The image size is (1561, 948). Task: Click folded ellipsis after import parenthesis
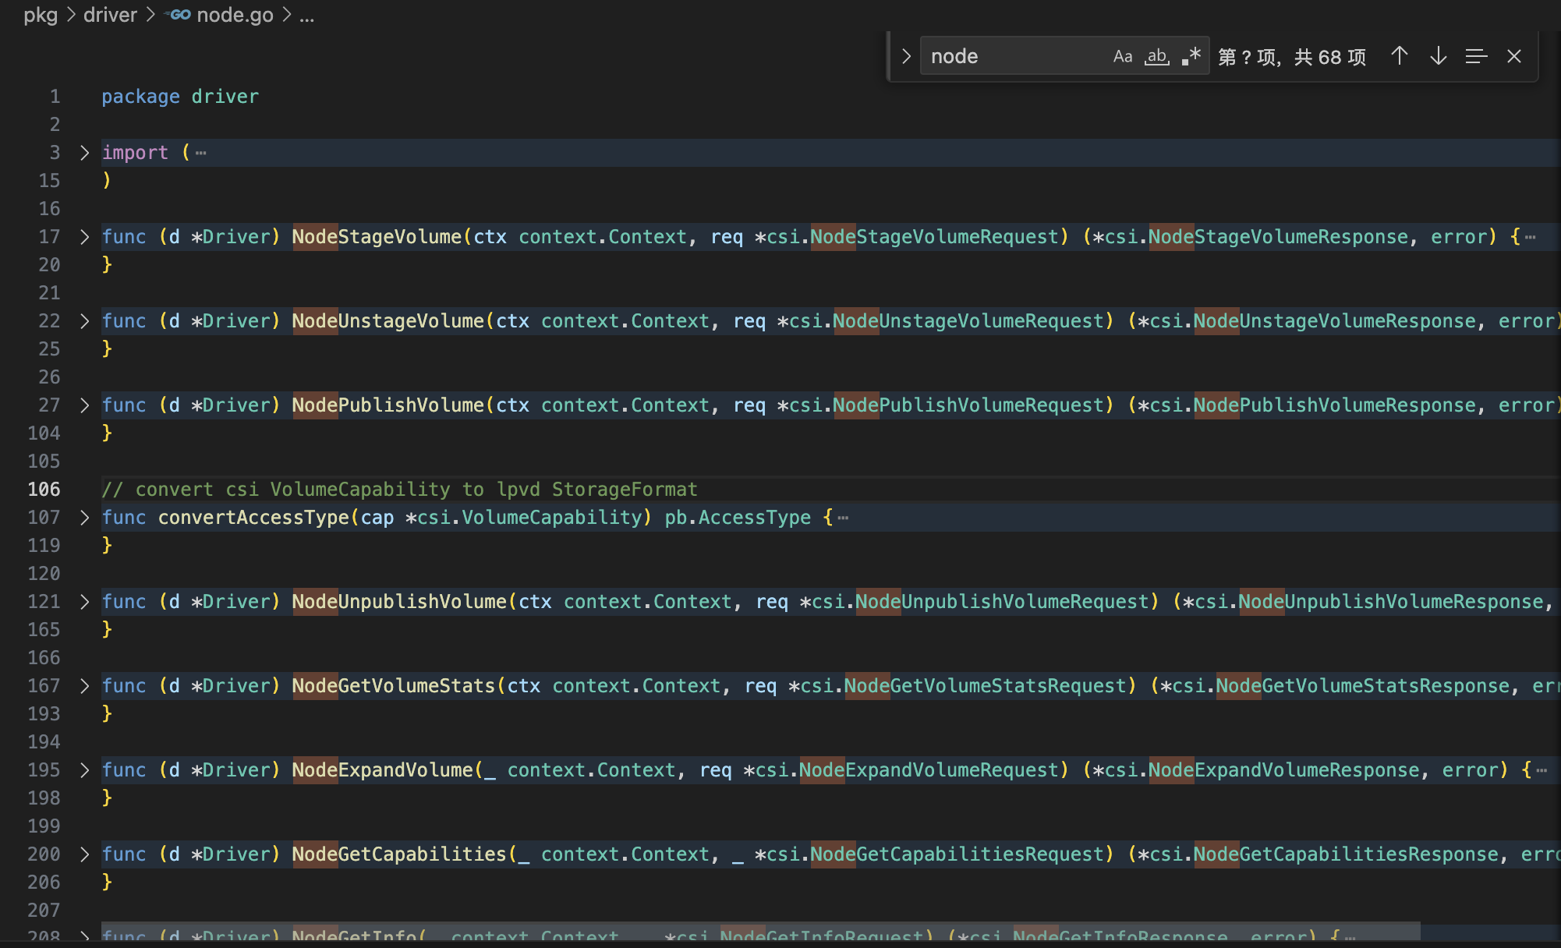click(x=201, y=153)
